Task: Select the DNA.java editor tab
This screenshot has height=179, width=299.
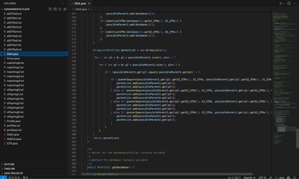Action: (x=80, y=3)
